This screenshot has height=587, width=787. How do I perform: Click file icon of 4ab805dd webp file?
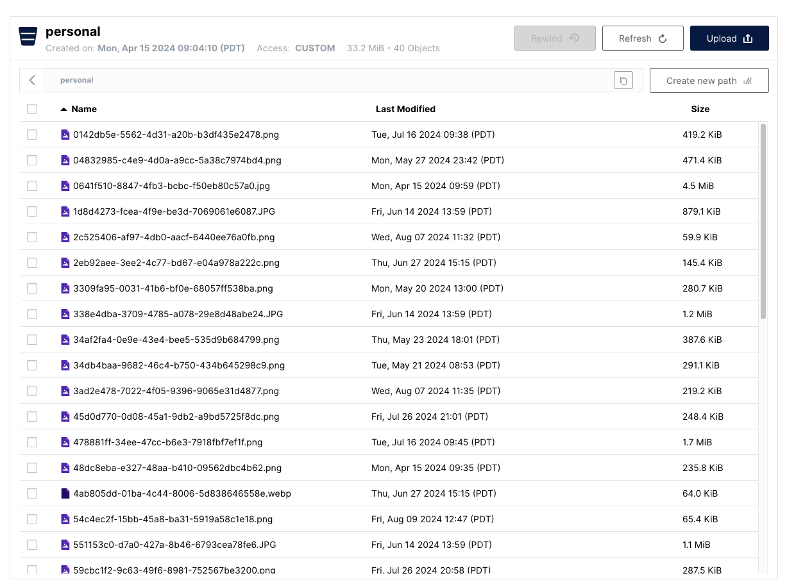(65, 493)
